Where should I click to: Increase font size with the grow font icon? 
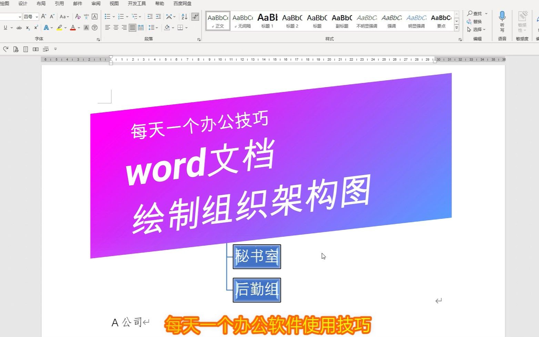click(x=43, y=17)
